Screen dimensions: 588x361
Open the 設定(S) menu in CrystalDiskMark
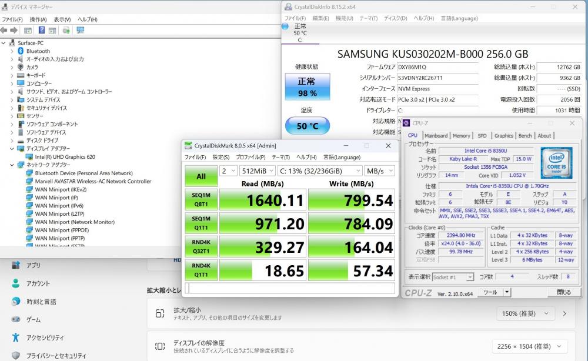click(x=221, y=158)
